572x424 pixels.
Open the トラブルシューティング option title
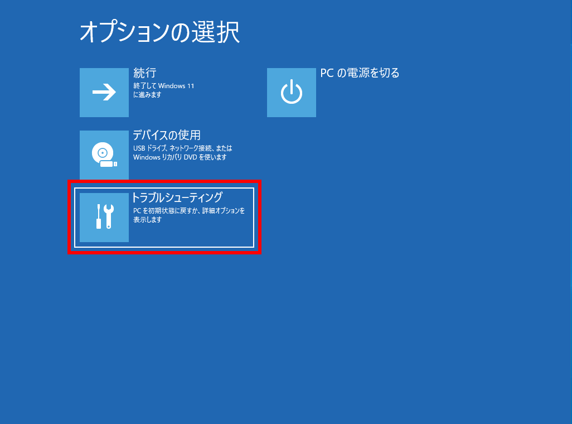tap(177, 197)
